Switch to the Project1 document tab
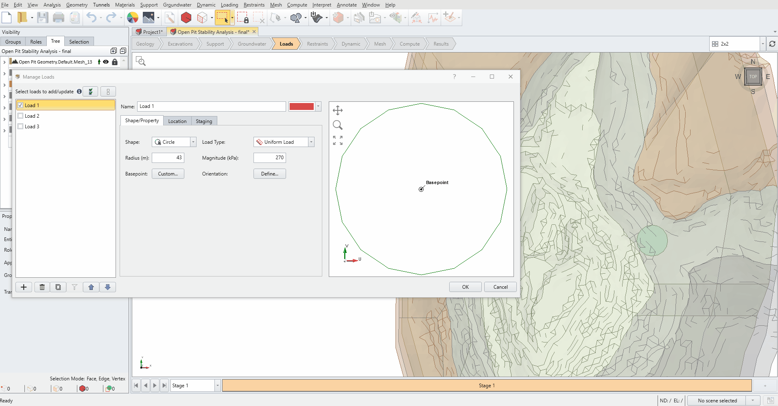The image size is (778, 406). coord(149,32)
